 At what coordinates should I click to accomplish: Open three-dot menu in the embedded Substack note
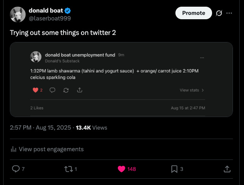tap(202, 58)
